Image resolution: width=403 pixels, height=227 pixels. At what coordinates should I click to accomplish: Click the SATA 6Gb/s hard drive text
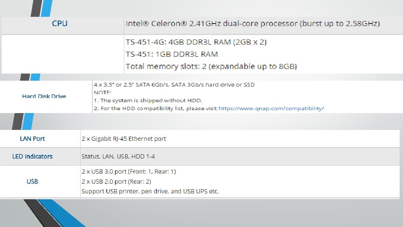[174, 84]
